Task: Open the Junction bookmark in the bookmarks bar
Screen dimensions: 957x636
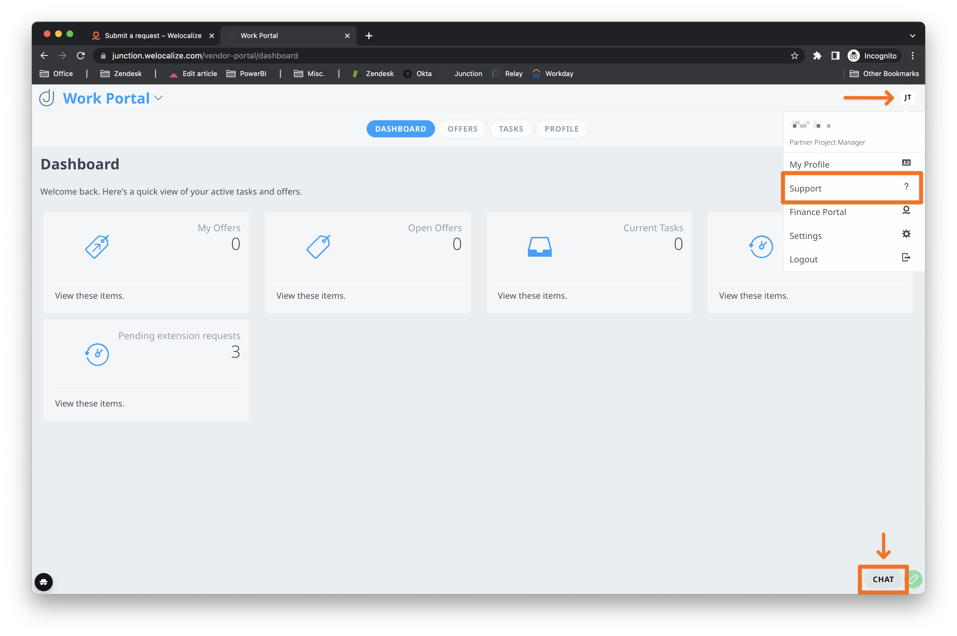Action: click(468, 73)
